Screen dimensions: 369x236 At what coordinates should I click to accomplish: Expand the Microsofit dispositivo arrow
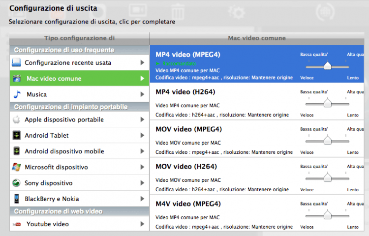(142, 167)
